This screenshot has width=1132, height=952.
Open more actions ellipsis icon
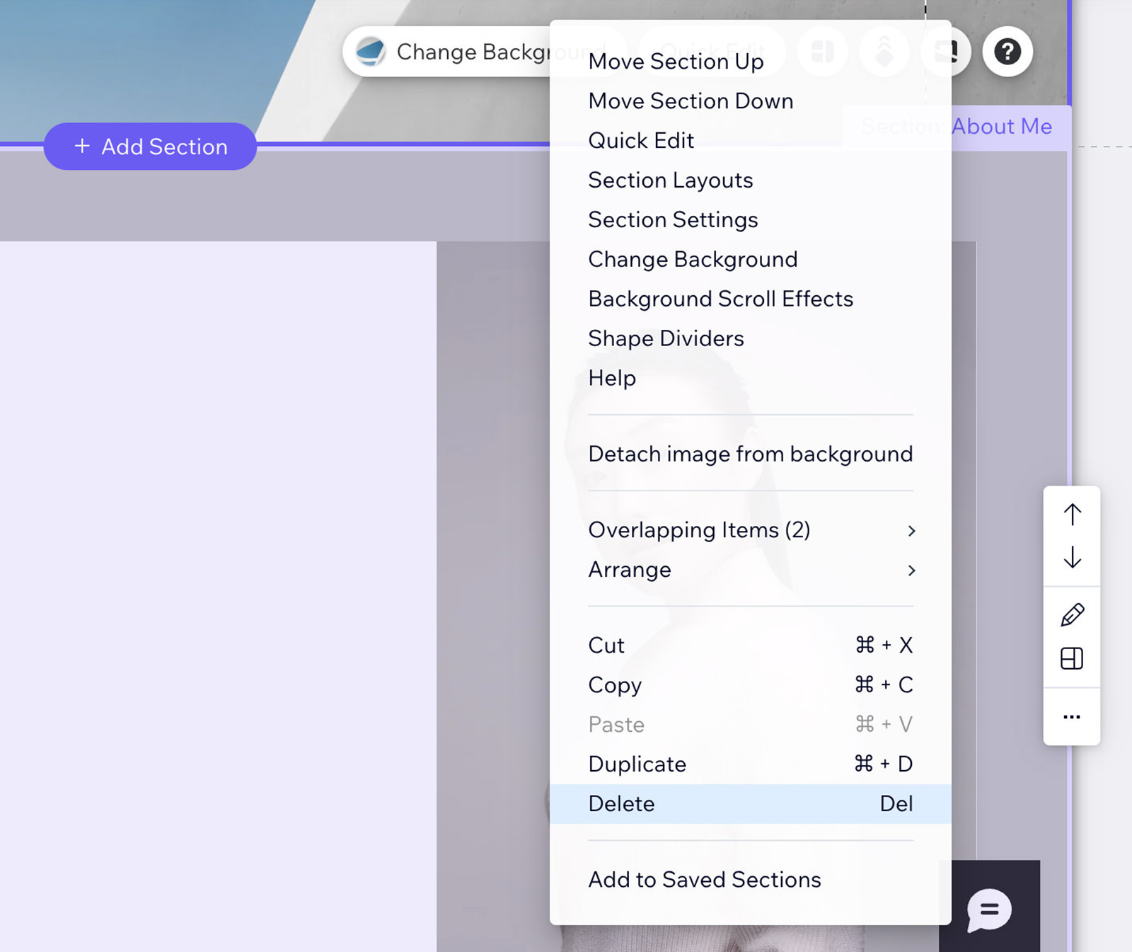coord(1072,717)
